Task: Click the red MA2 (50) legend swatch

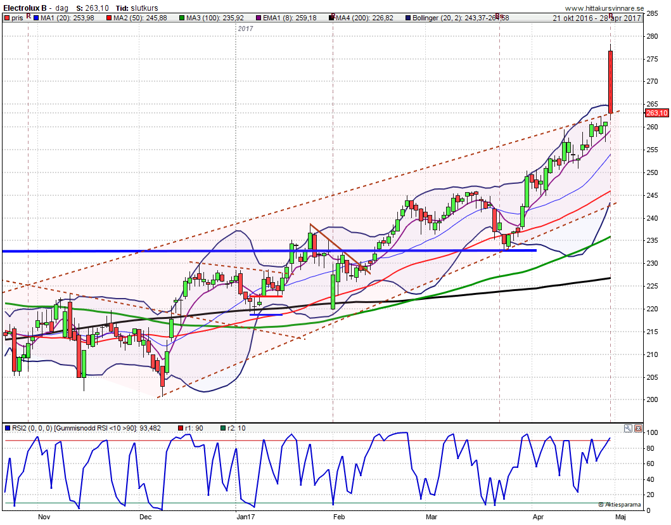Action: pyautogui.click(x=109, y=18)
